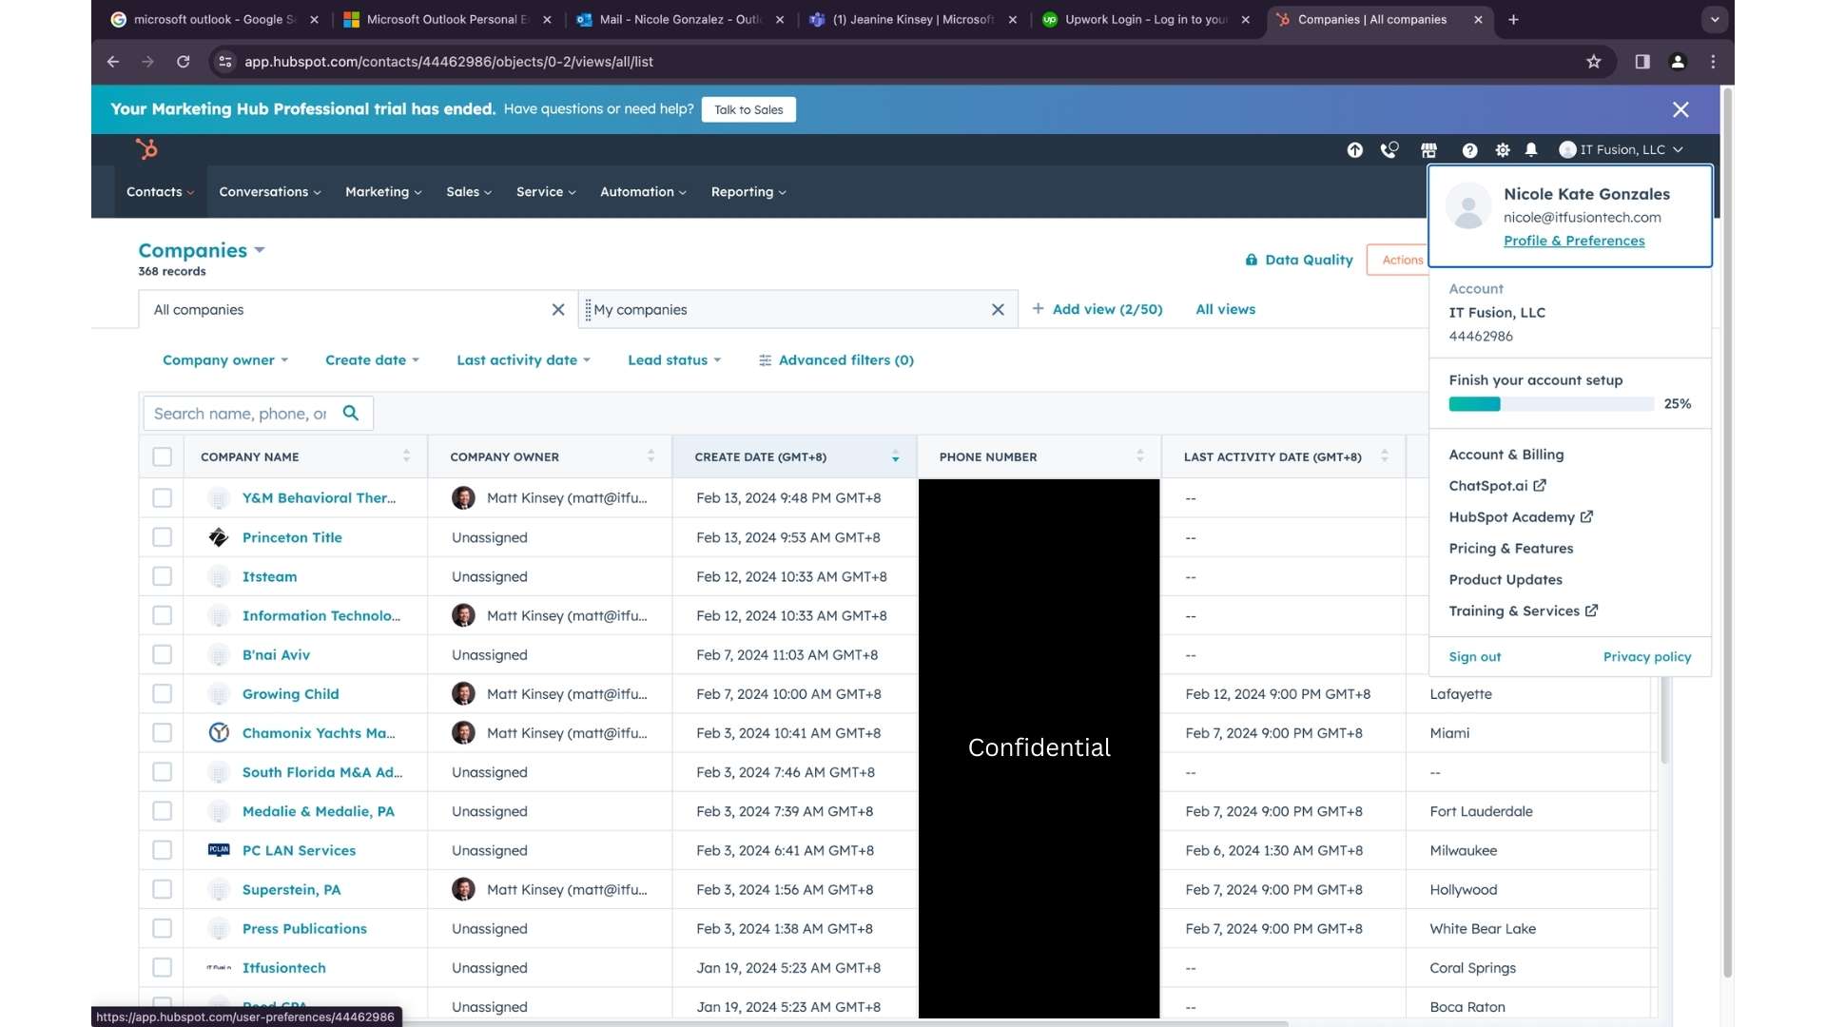Click Talk to Sales button
The height and width of the screenshot is (1027, 1826).
pyautogui.click(x=748, y=109)
